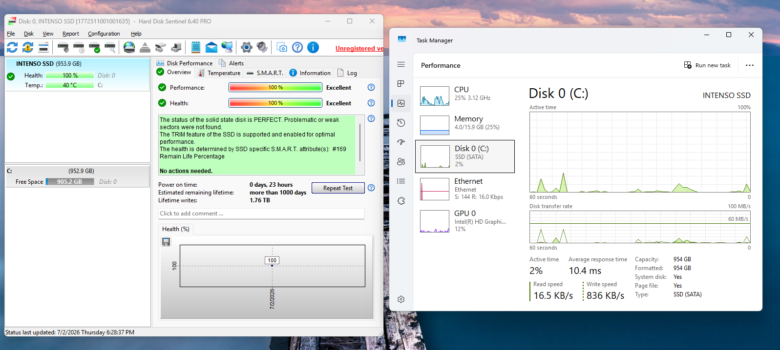Click the disk list panel toolbar icon
Screen dimensions: 780x350
[43, 47]
